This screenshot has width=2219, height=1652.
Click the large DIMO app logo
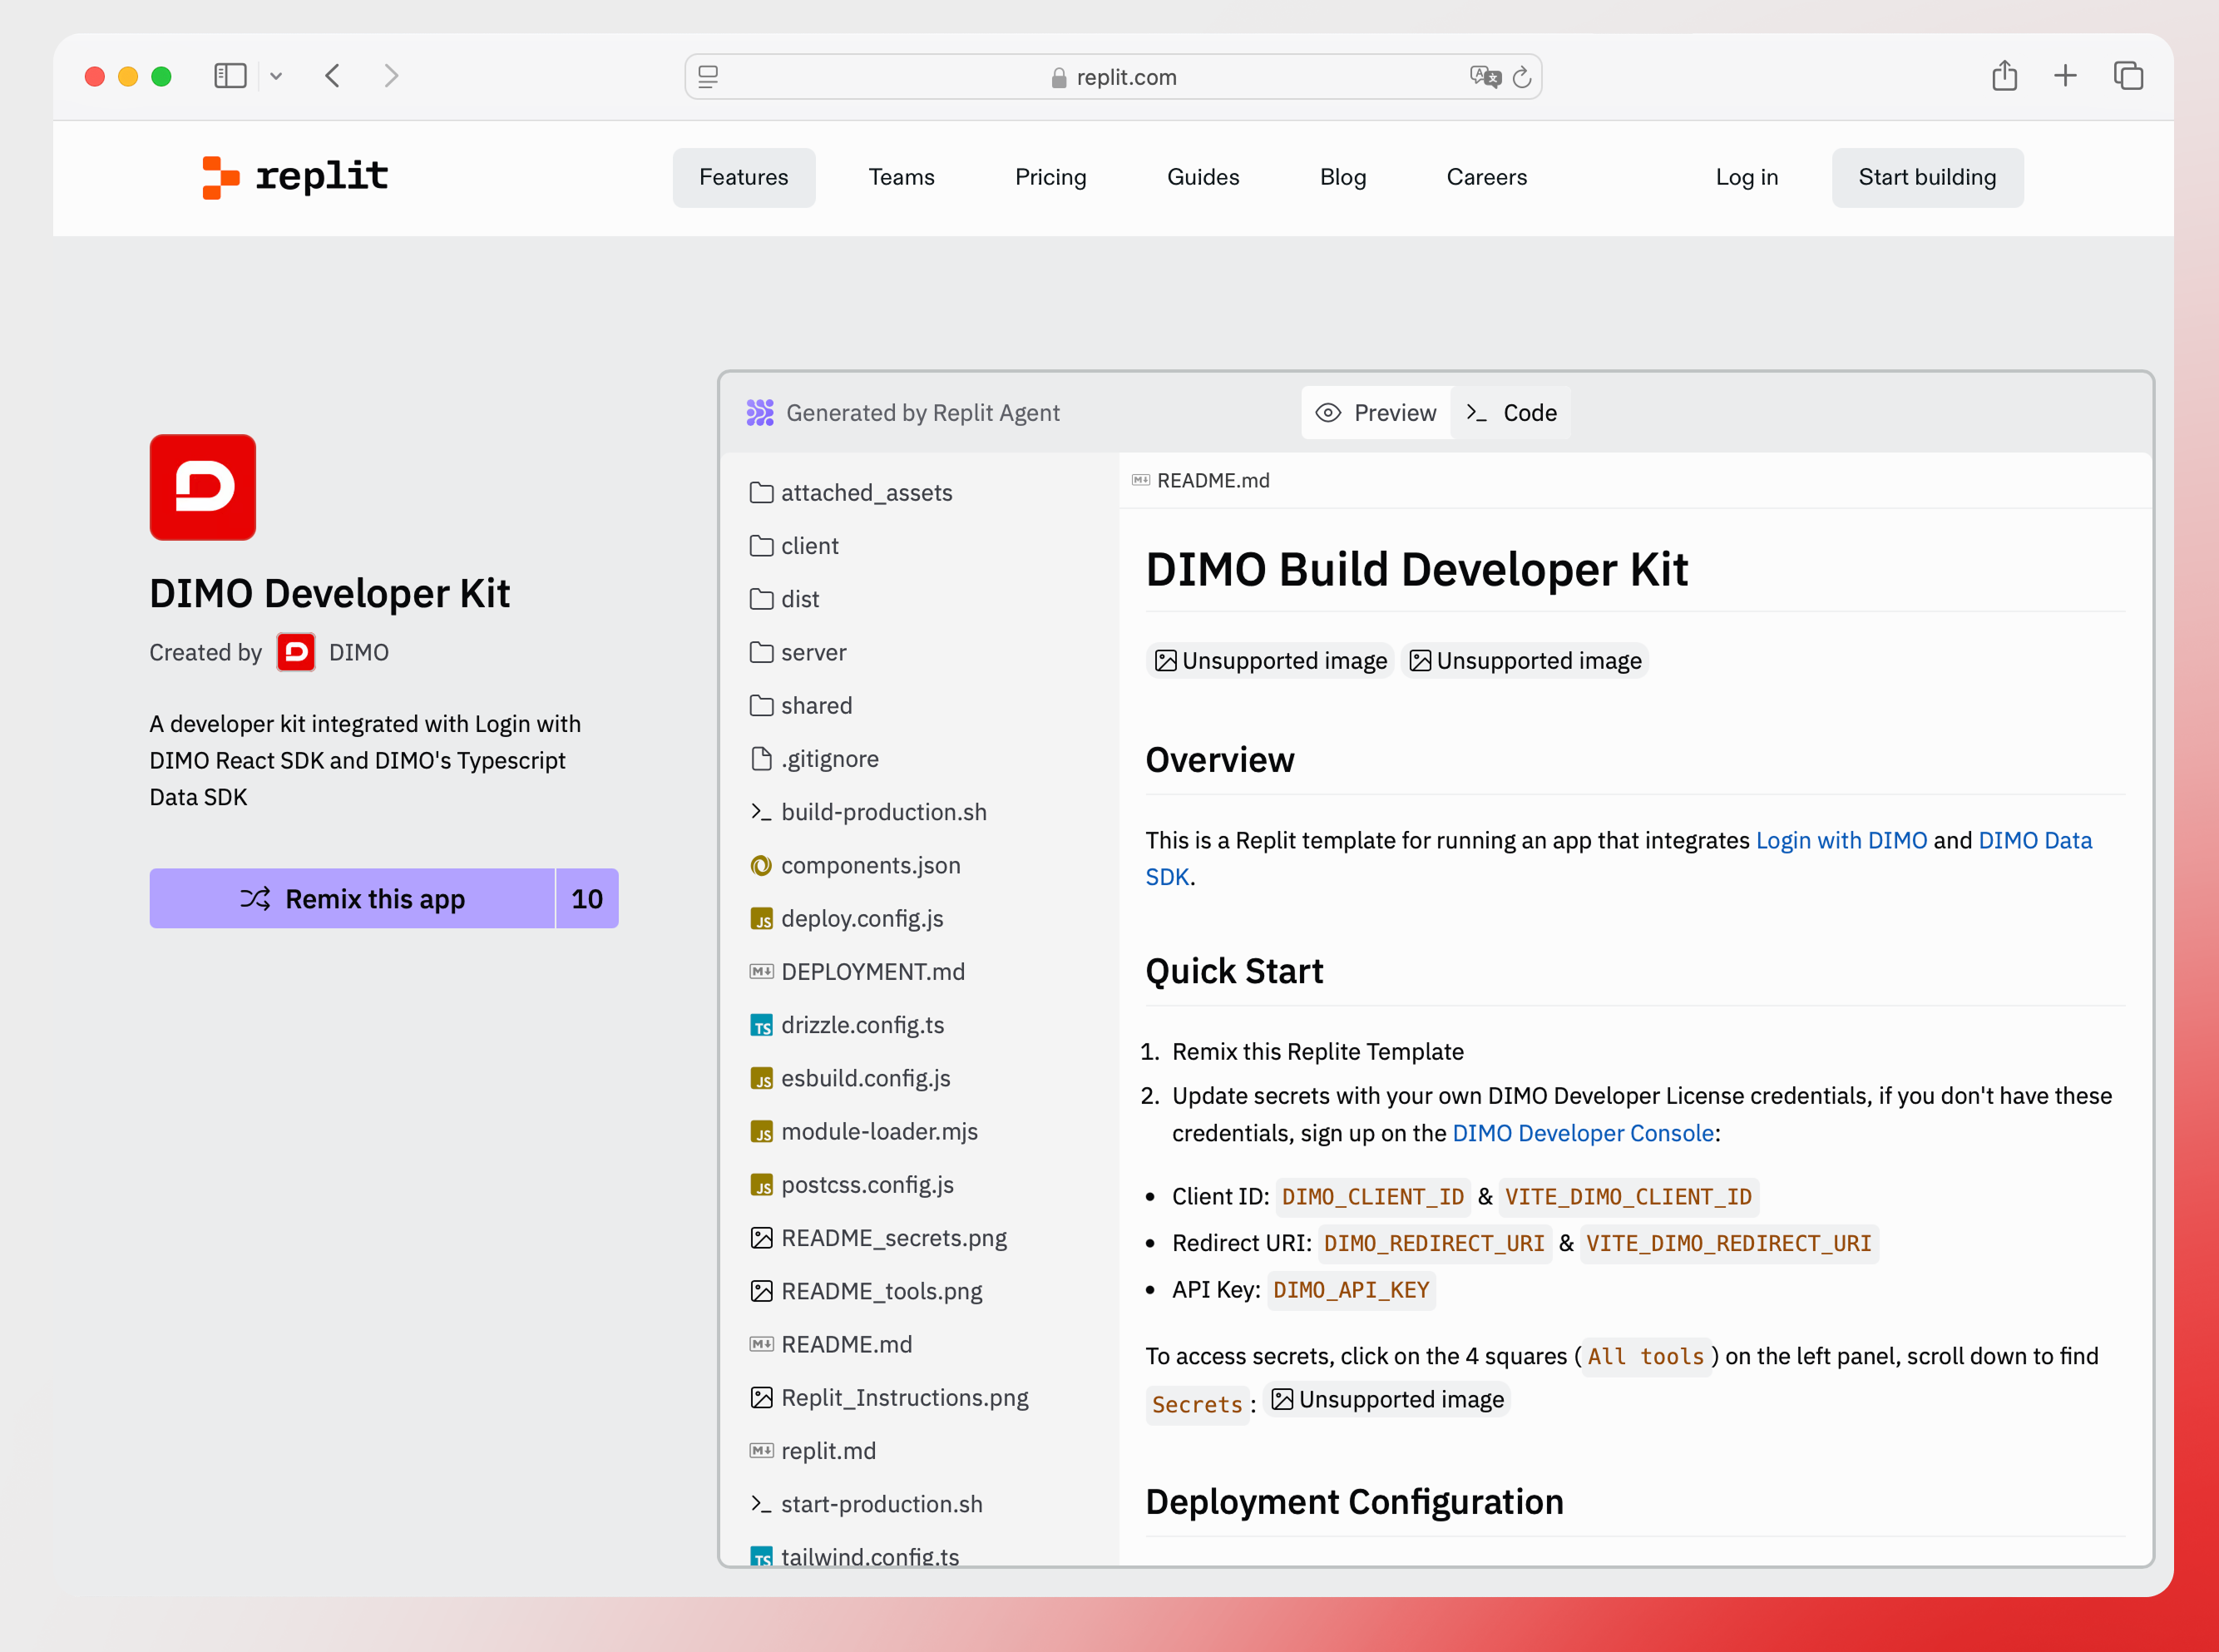pos(203,487)
